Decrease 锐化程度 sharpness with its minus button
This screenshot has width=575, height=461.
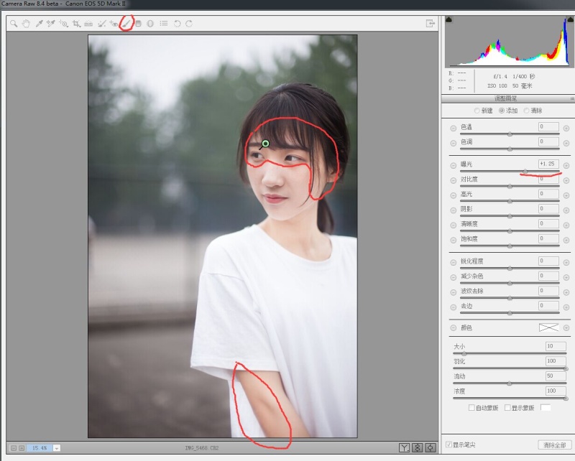[454, 262]
